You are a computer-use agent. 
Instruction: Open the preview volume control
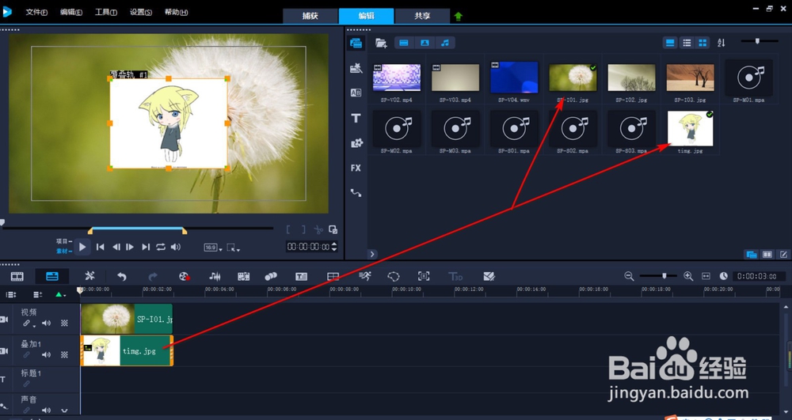coord(176,247)
